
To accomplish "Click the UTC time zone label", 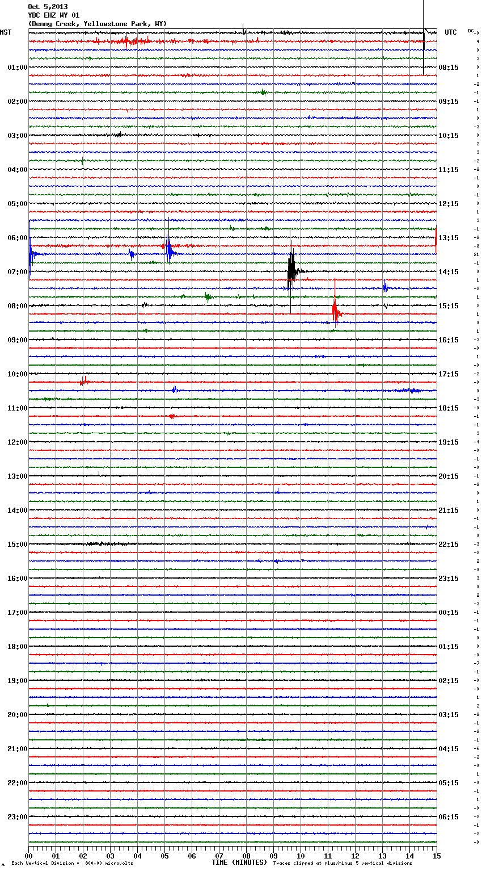I will coord(451,32).
